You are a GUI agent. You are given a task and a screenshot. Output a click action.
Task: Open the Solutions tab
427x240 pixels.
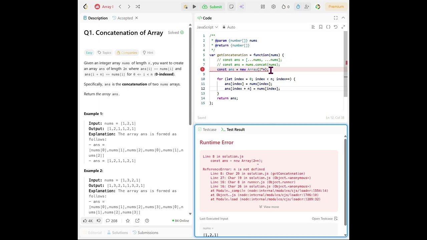tap(117, 233)
